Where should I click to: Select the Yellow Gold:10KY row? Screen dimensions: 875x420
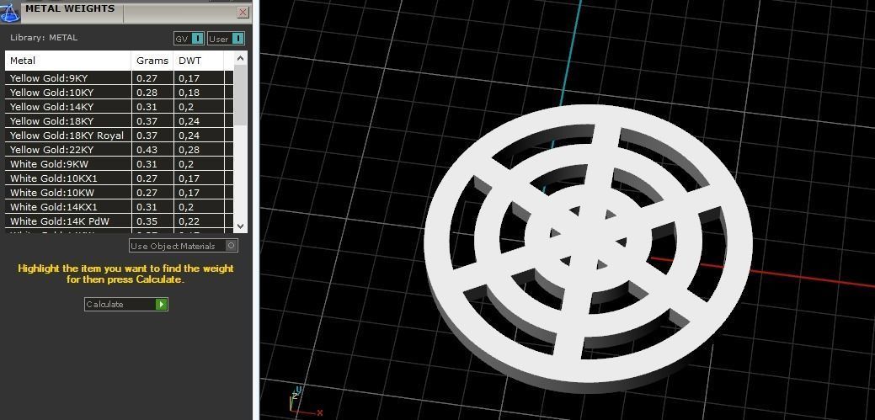point(119,93)
